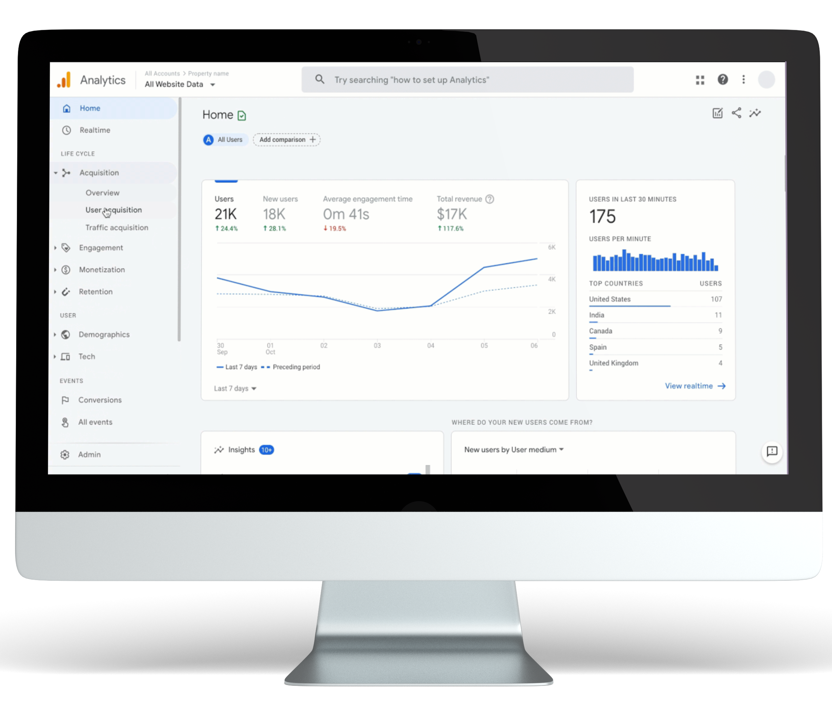Image resolution: width=832 pixels, height=710 pixels.
Task: Click the Demographics globe icon
Action: click(x=66, y=335)
